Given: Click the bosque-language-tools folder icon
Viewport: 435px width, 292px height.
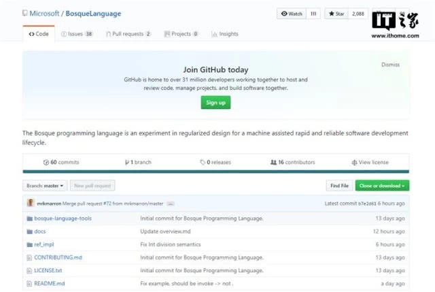Looking at the screenshot, I should click(29, 218).
